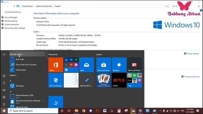Screen dimensions: 203x114
Task: Open Task View on taskbar
Action: tap(69, 111)
